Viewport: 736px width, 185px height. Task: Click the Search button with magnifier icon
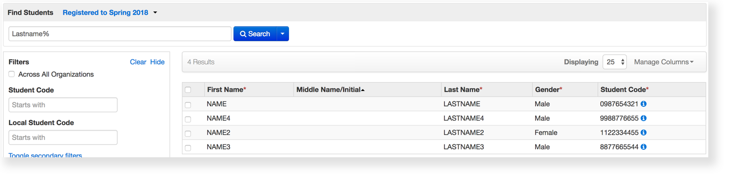tap(255, 34)
